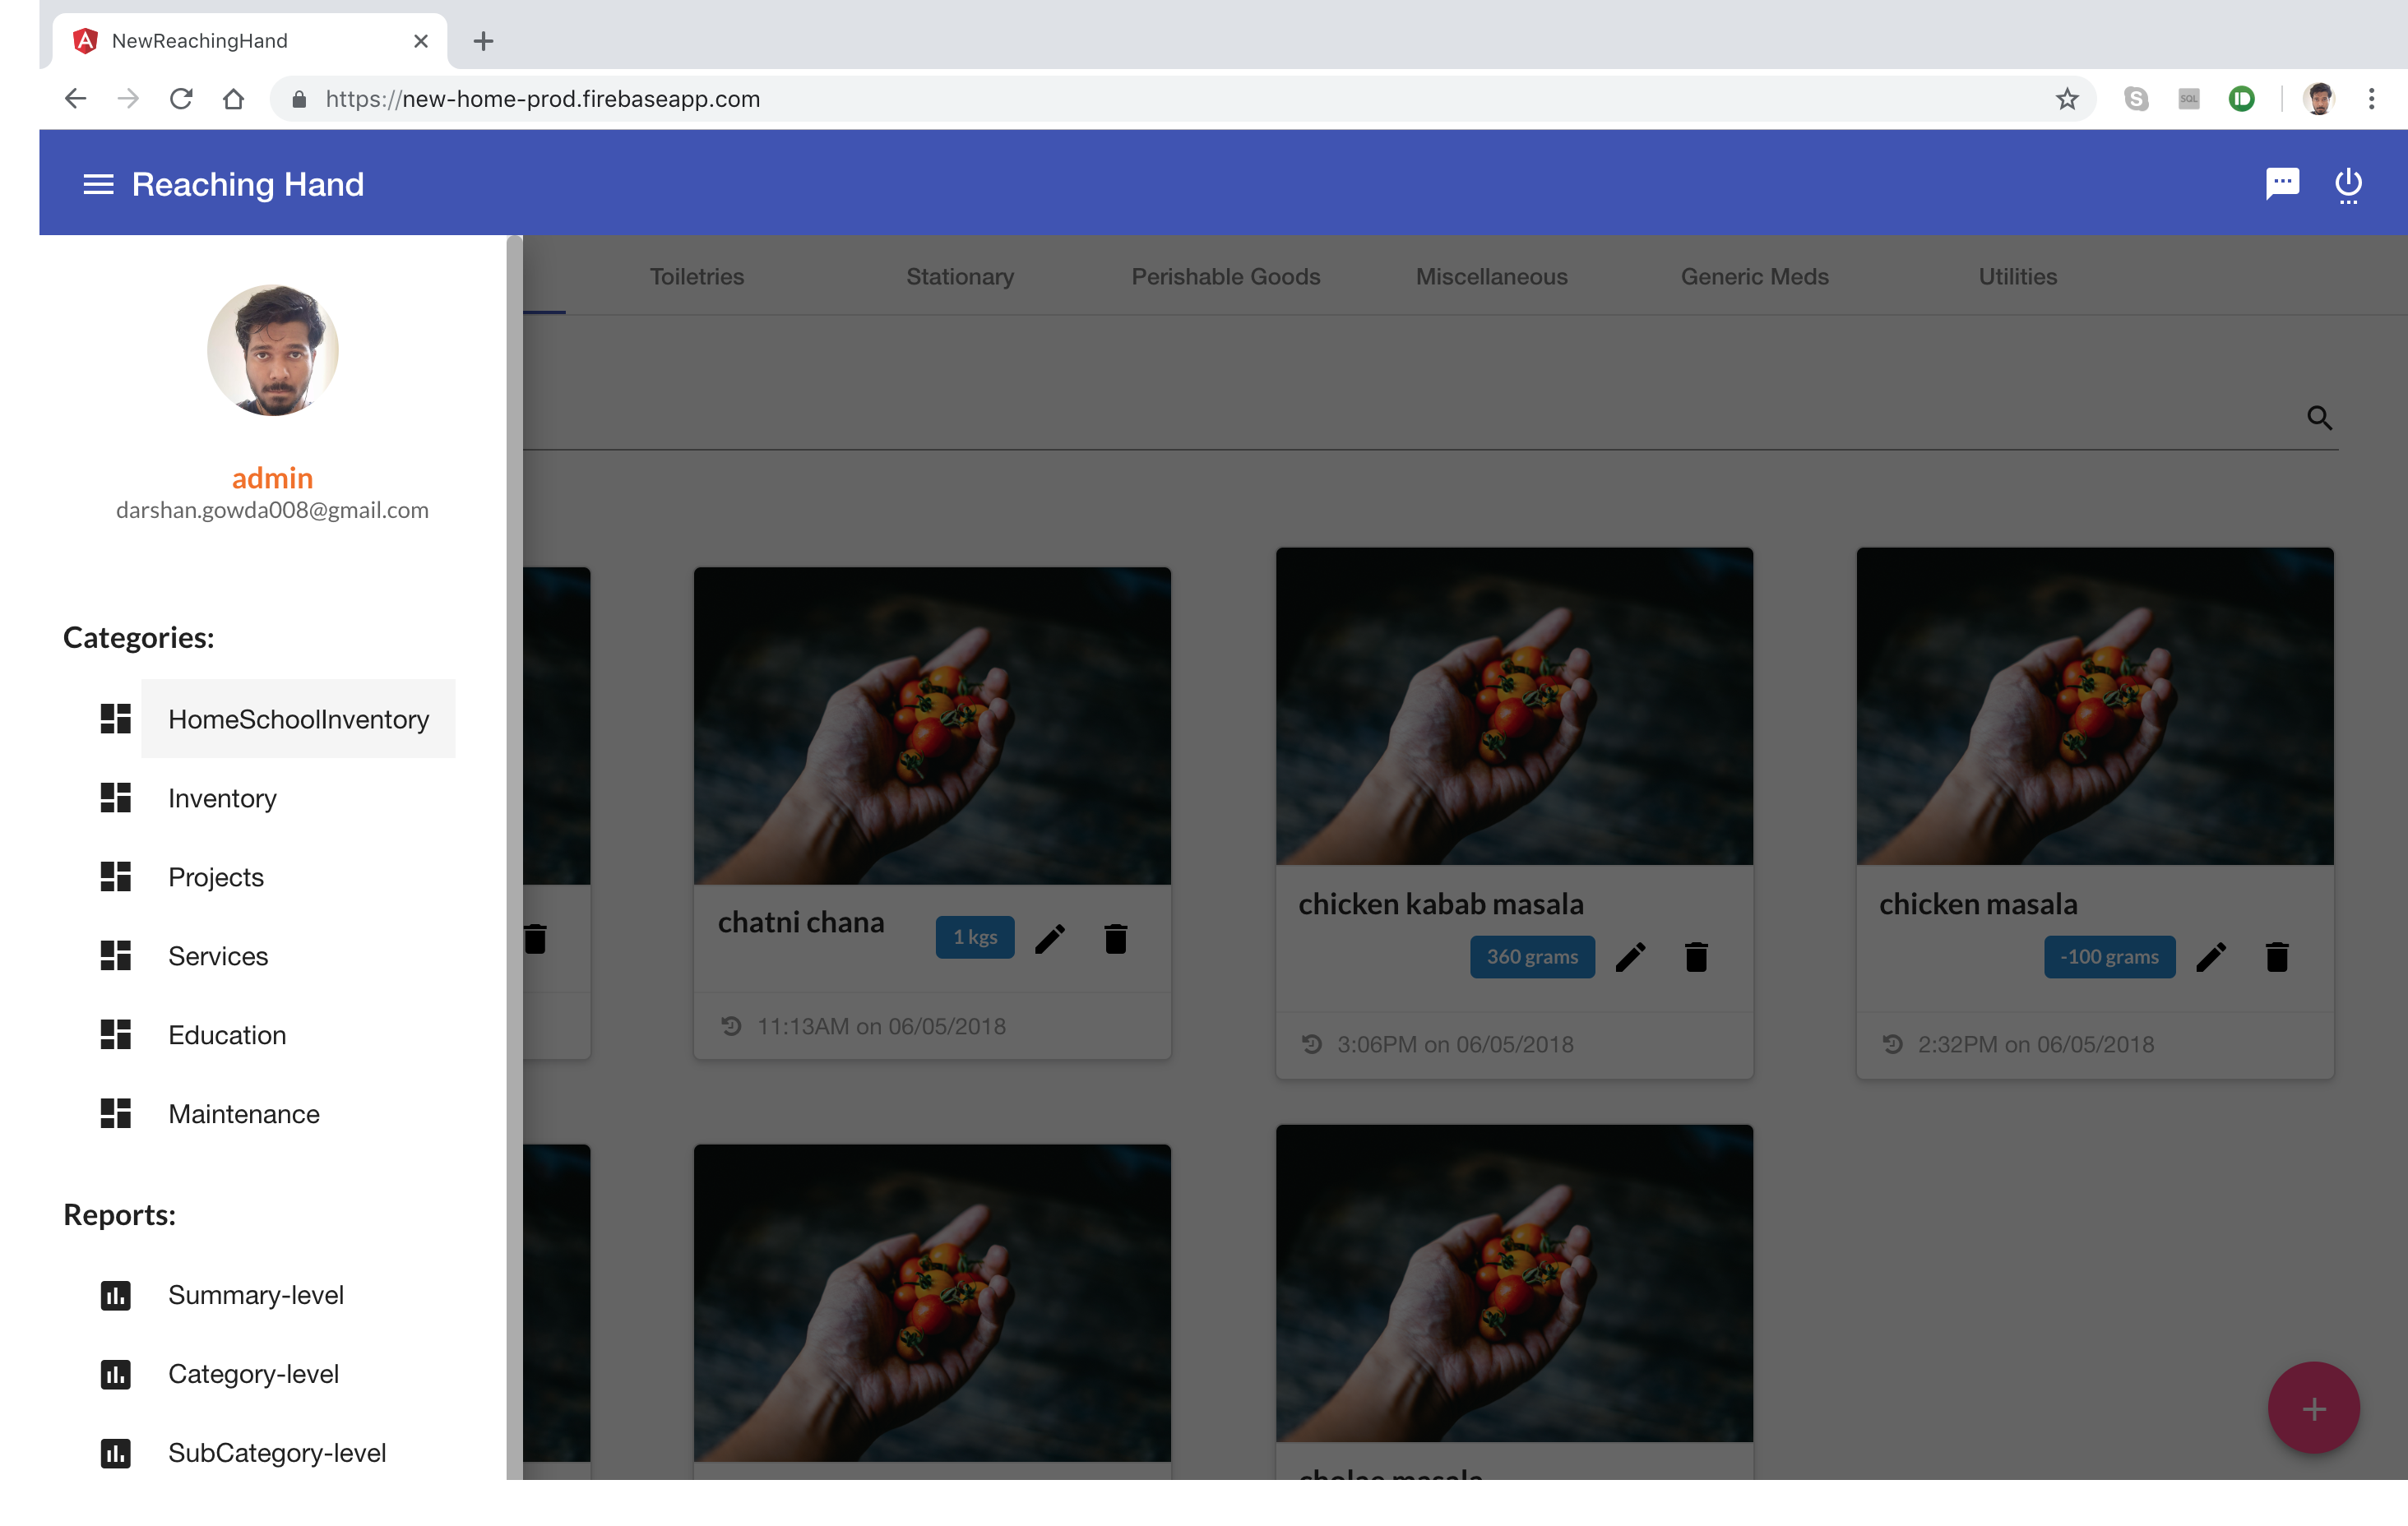
Task: Edit the chatni chana item
Action: (1050, 939)
